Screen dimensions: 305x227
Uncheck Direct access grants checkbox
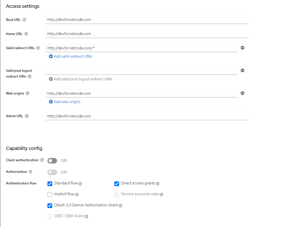click(x=117, y=184)
